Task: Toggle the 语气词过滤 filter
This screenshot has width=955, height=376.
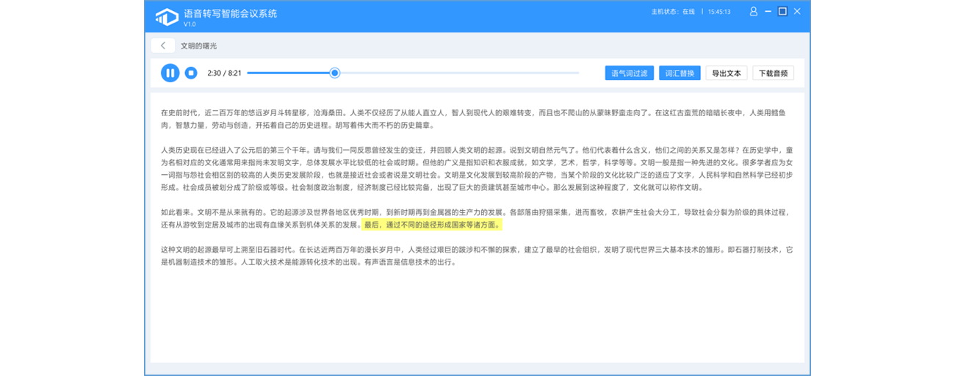Action: (x=630, y=73)
